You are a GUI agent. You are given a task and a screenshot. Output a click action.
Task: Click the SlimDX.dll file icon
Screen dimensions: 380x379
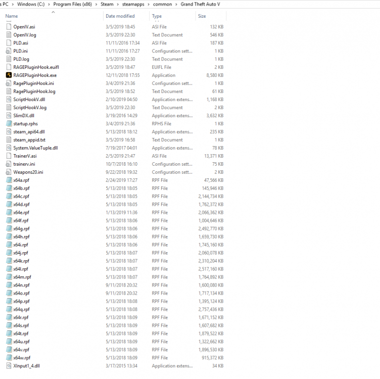pos(9,116)
